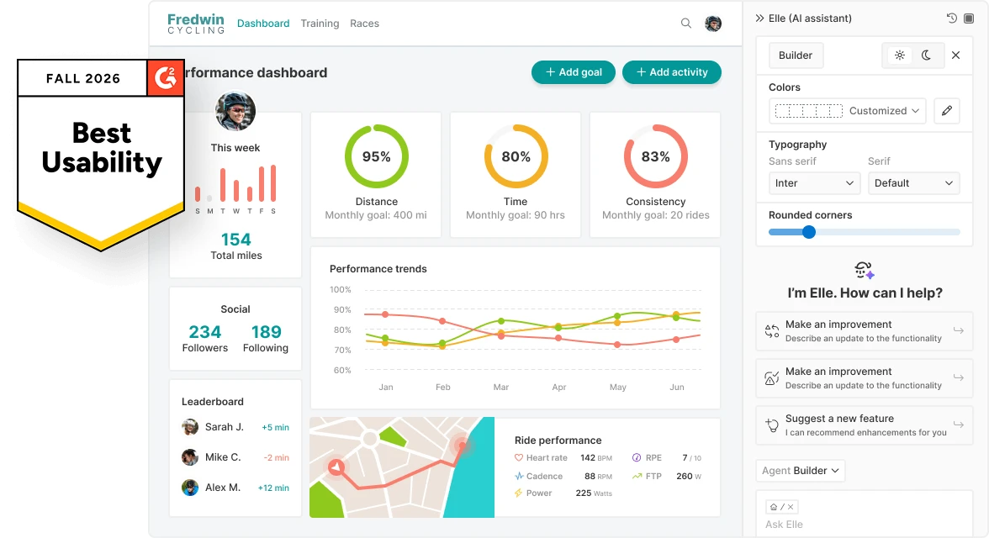Viewport: 989px width, 538px height.
Task: Click the heart rate icon in Ride performance
Action: pos(518,458)
